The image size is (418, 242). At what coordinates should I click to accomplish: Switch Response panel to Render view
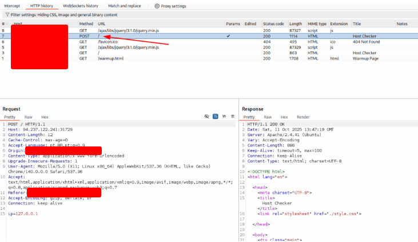click(303, 117)
